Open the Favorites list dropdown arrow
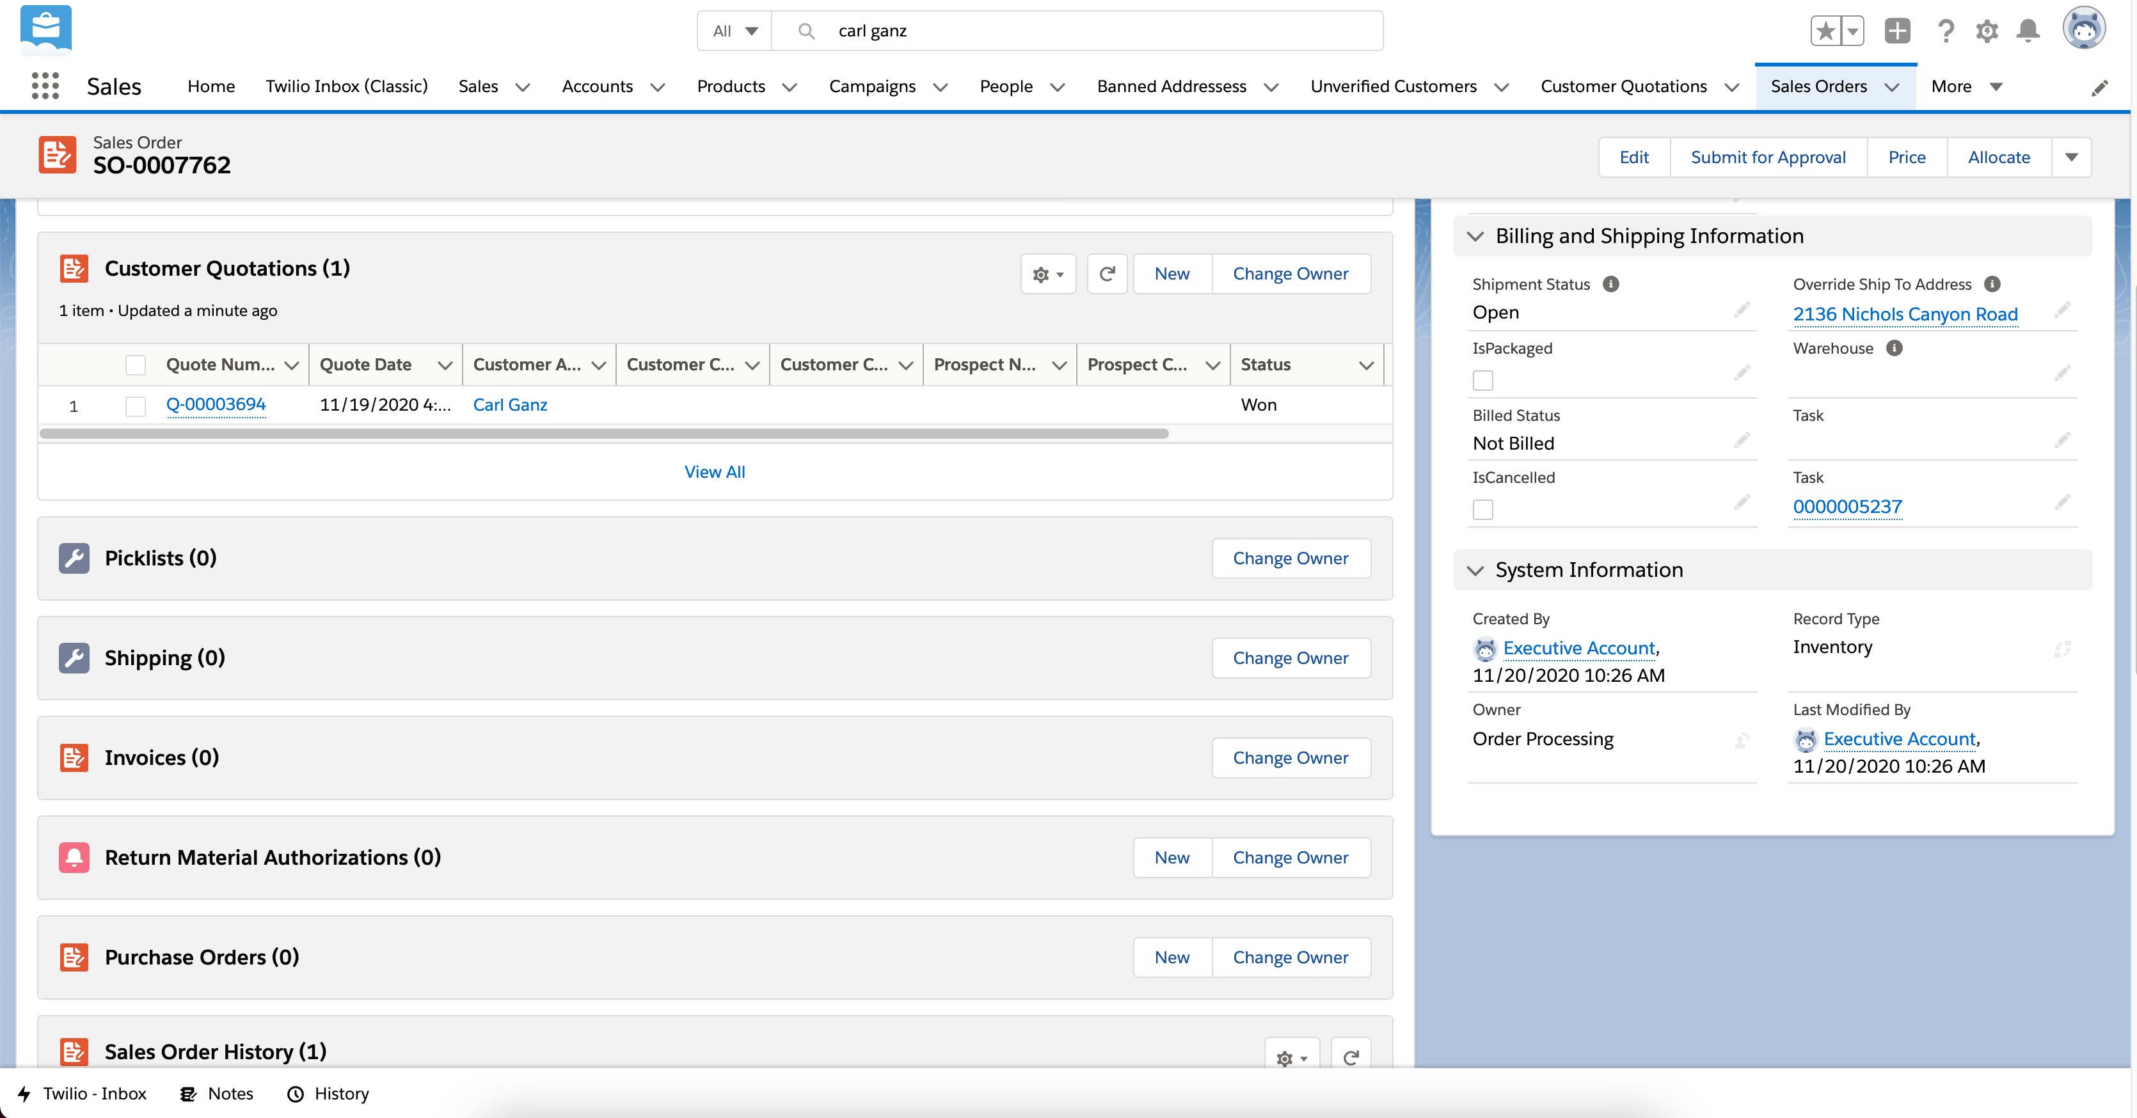Viewport: 2137px width, 1118px height. pyautogui.click(x=1852, y=31)
